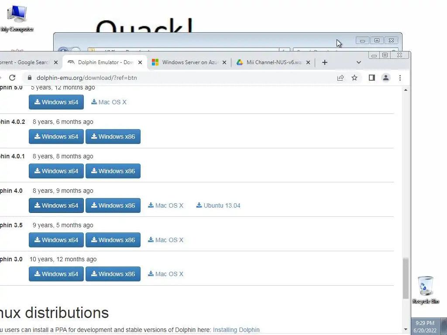This screenshot has width=447, height=335.
Task: Close the background Explorer window
Action: click(392, 41)
